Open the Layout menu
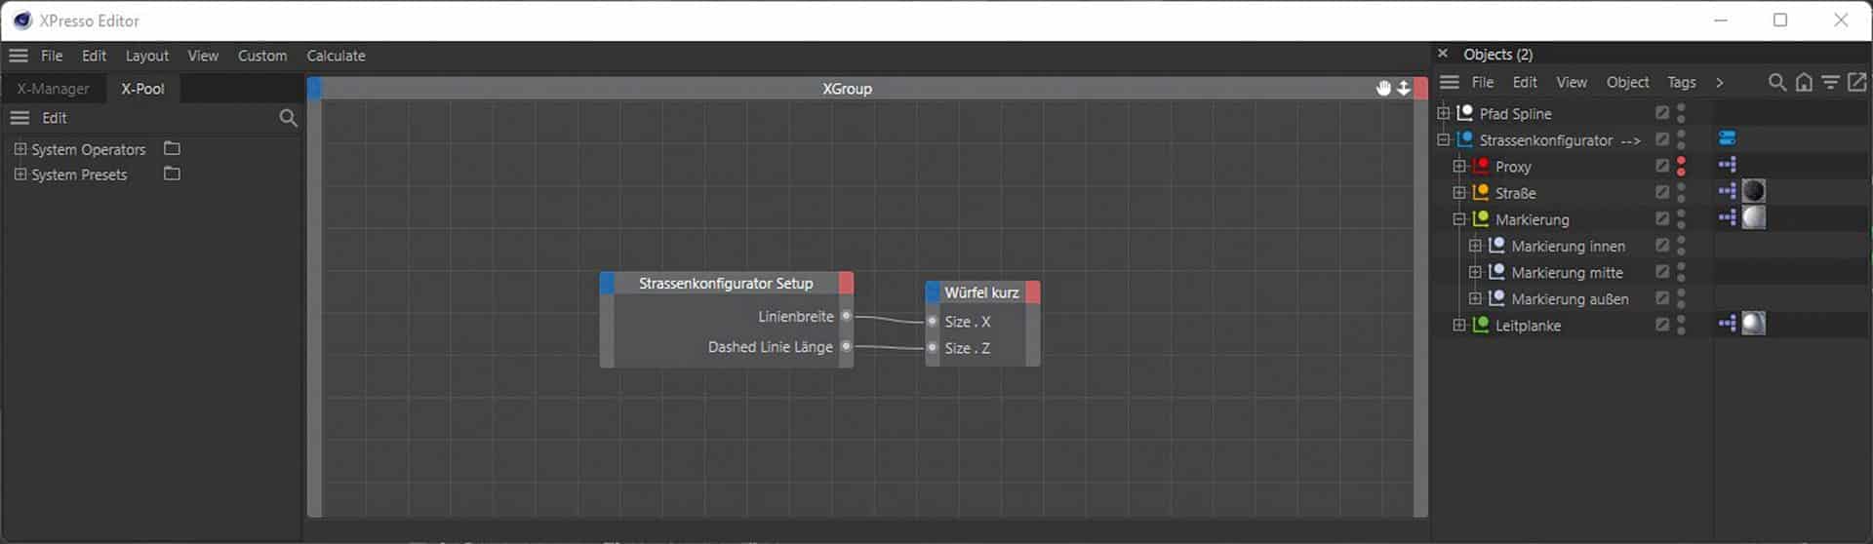This screenshot has height=544, width=1873. click(146, 56)
